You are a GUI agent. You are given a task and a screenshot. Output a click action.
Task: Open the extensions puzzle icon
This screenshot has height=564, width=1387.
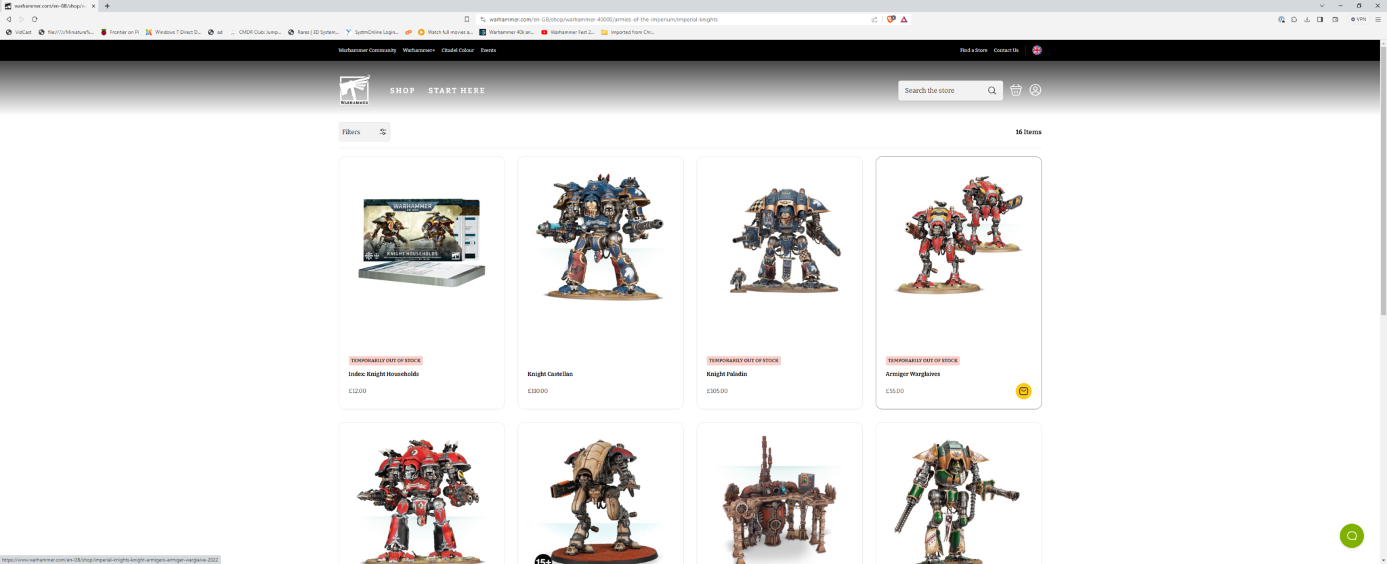pyautogui.click(x=1294, y=19)
